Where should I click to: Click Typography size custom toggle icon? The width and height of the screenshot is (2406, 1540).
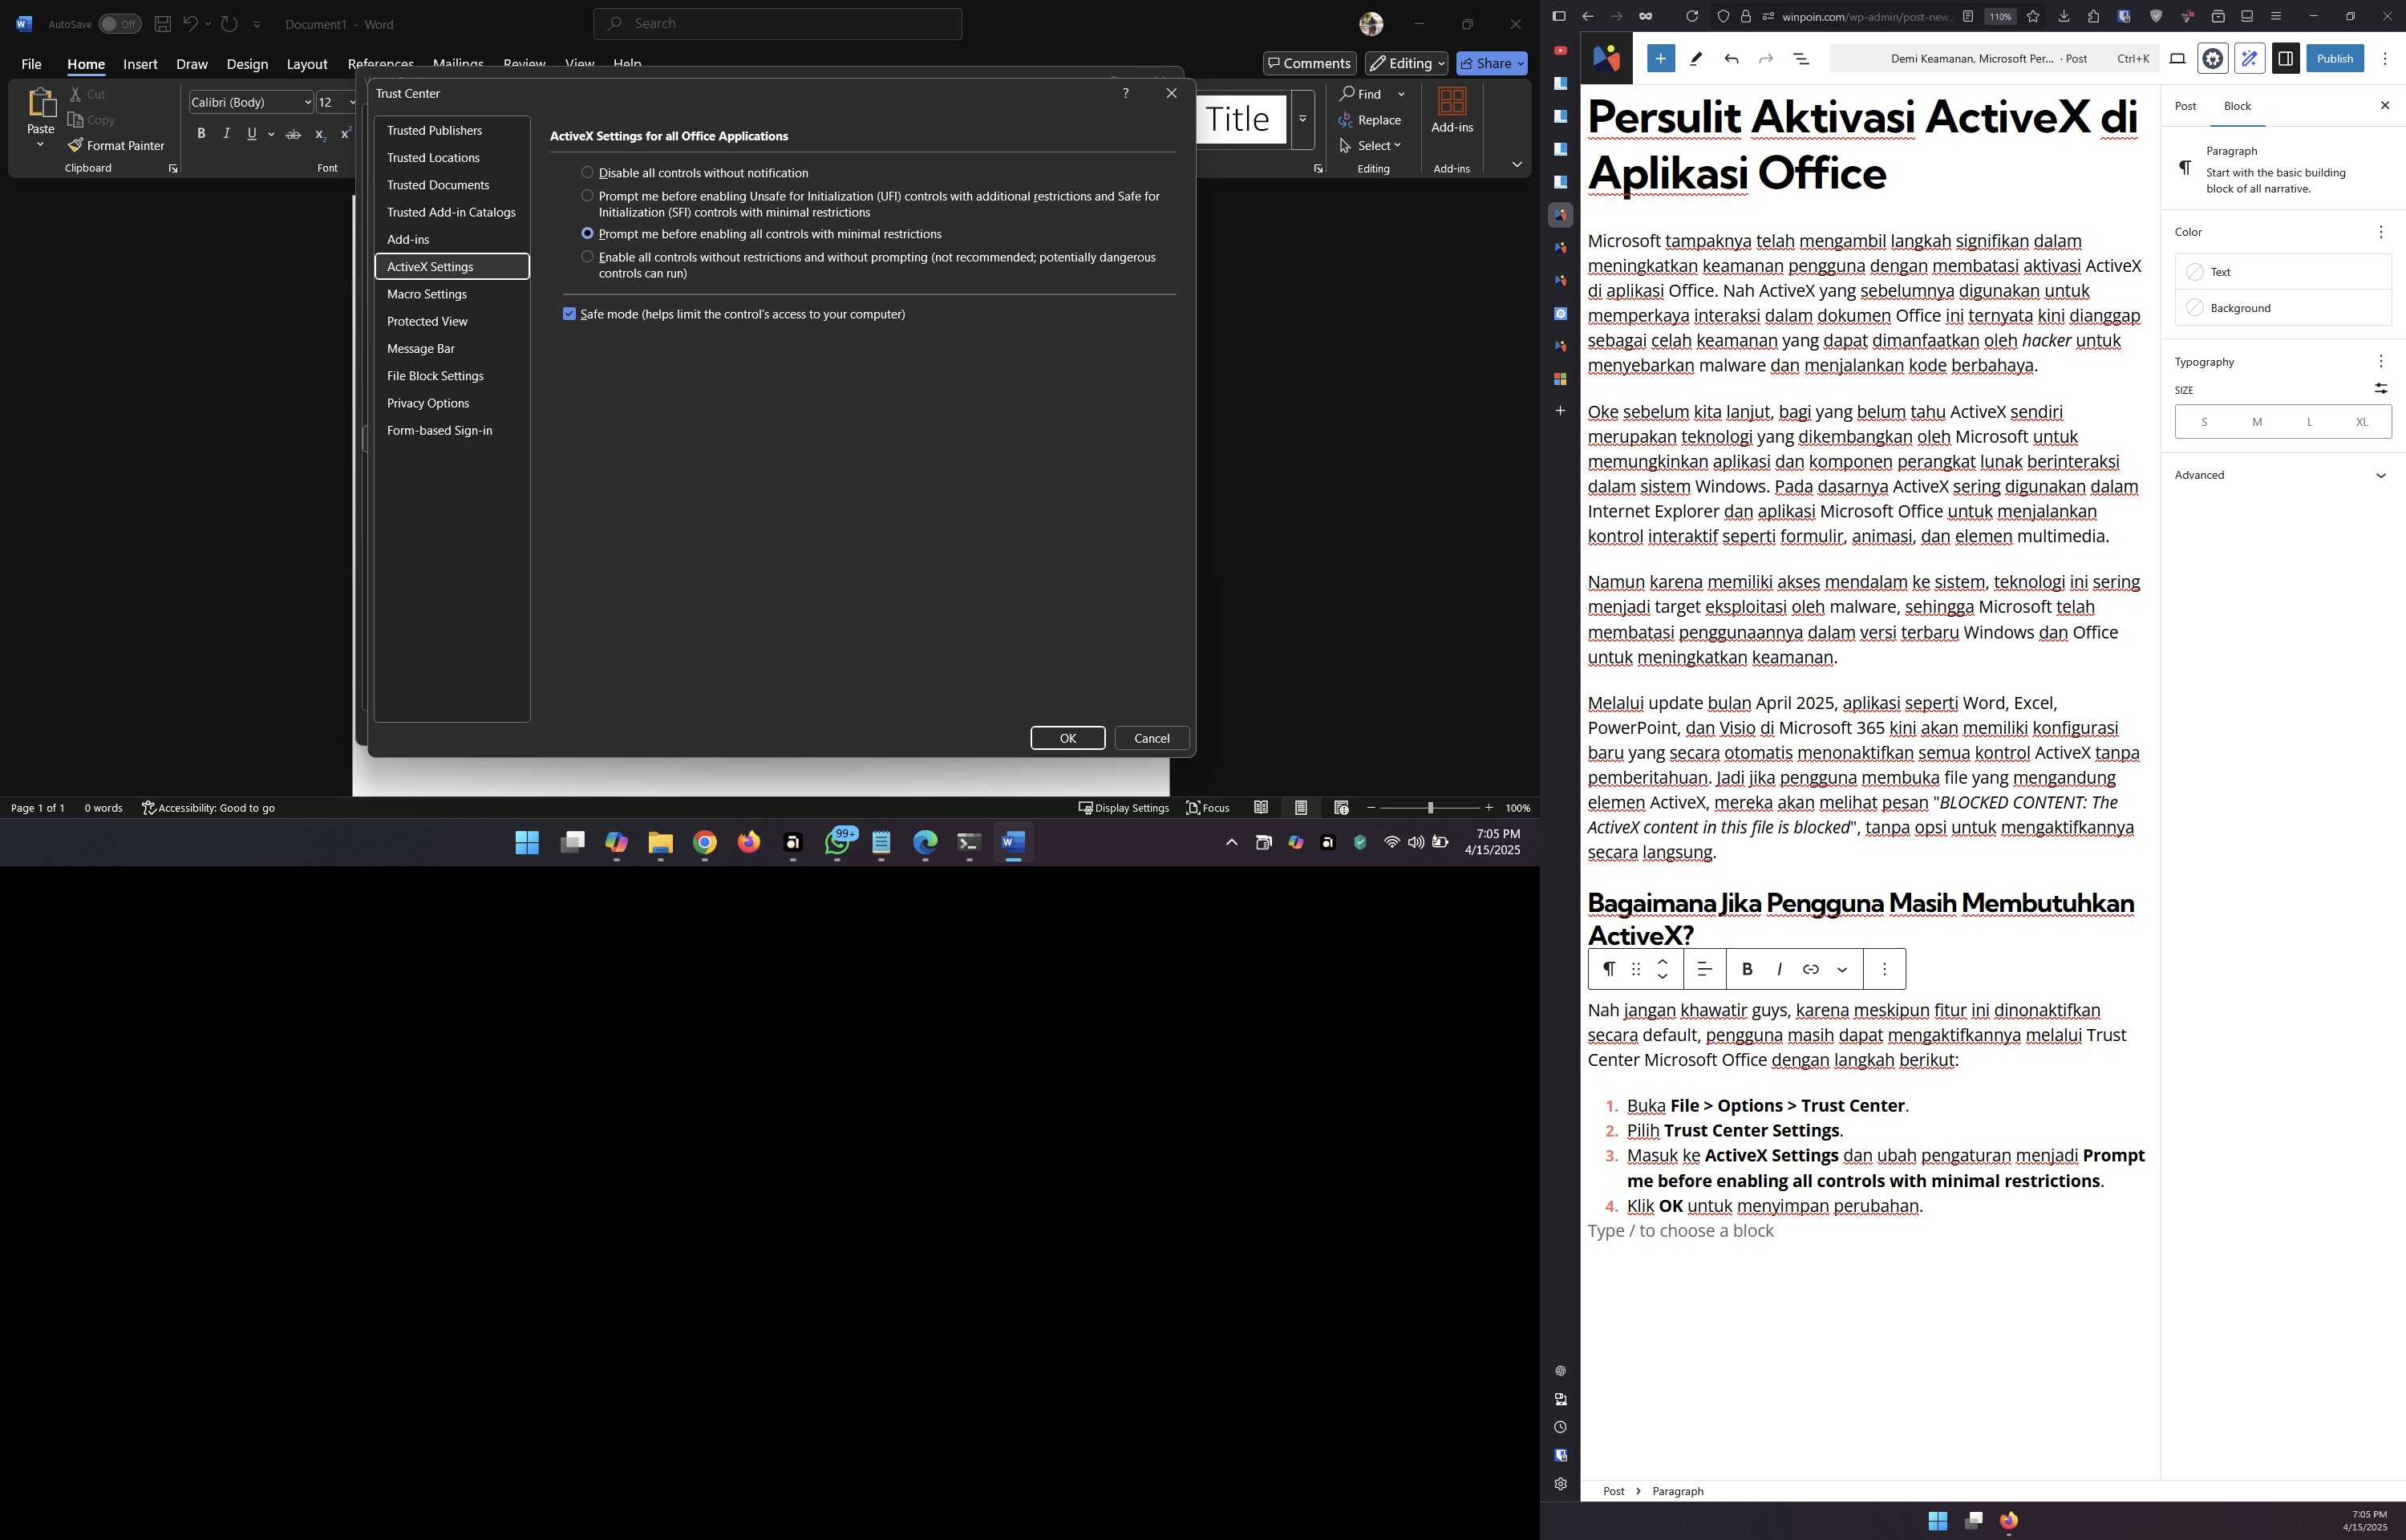(2381, 388)
